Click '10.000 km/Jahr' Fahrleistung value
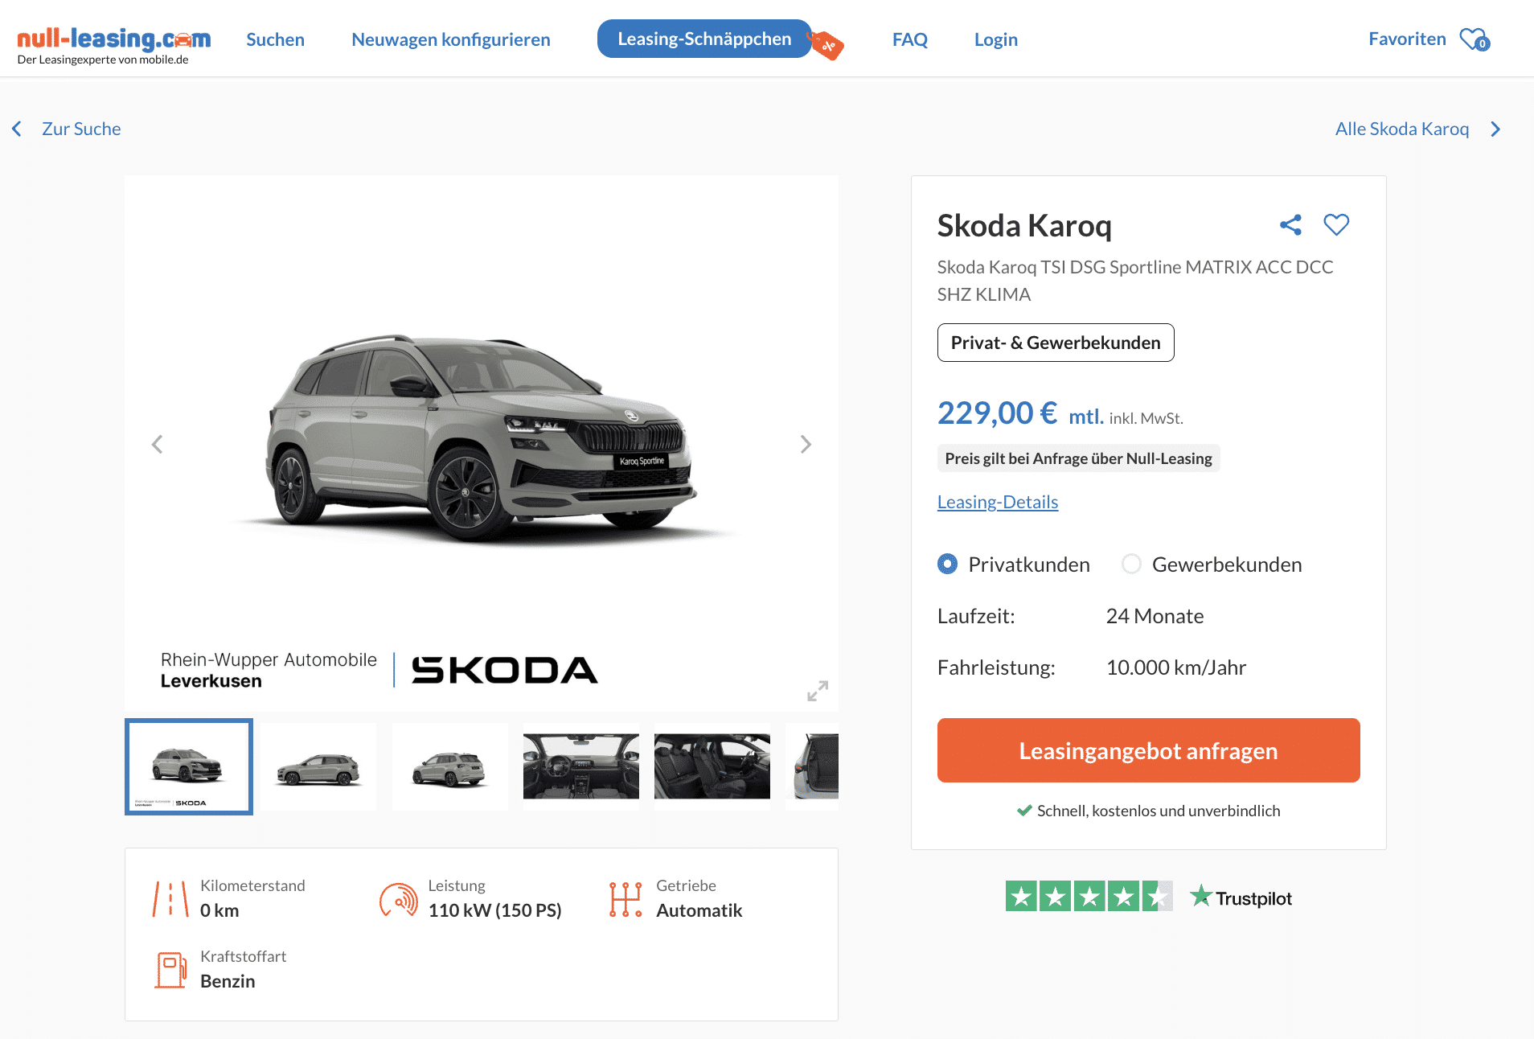The width and height of the screenshot is (1534, 1039). 1176,667
